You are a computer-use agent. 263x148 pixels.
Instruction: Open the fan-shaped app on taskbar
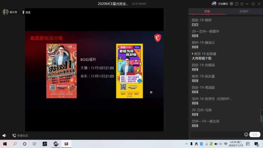pyautogui.click(x=45, y=144)
